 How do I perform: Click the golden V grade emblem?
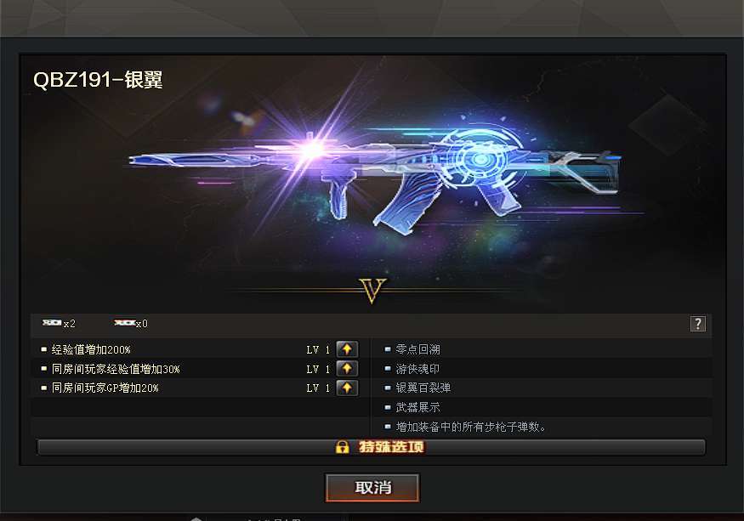coord(372,291)
